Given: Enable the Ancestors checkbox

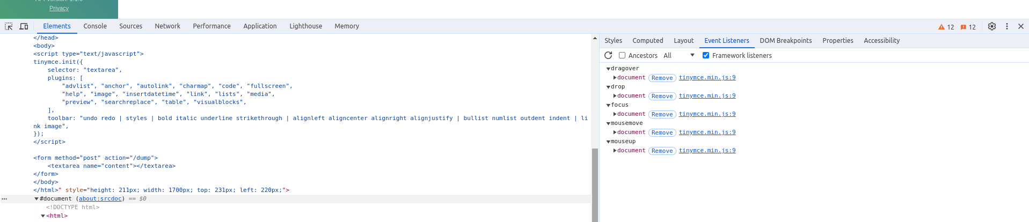Looking at the screenshot, I should click(x=622, y=55).
